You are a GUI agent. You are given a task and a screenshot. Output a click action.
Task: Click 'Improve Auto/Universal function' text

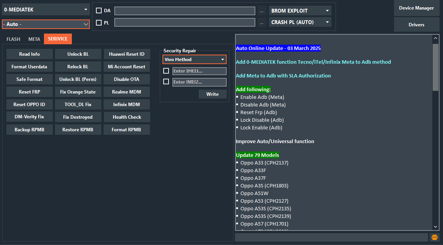pos(275,141)
